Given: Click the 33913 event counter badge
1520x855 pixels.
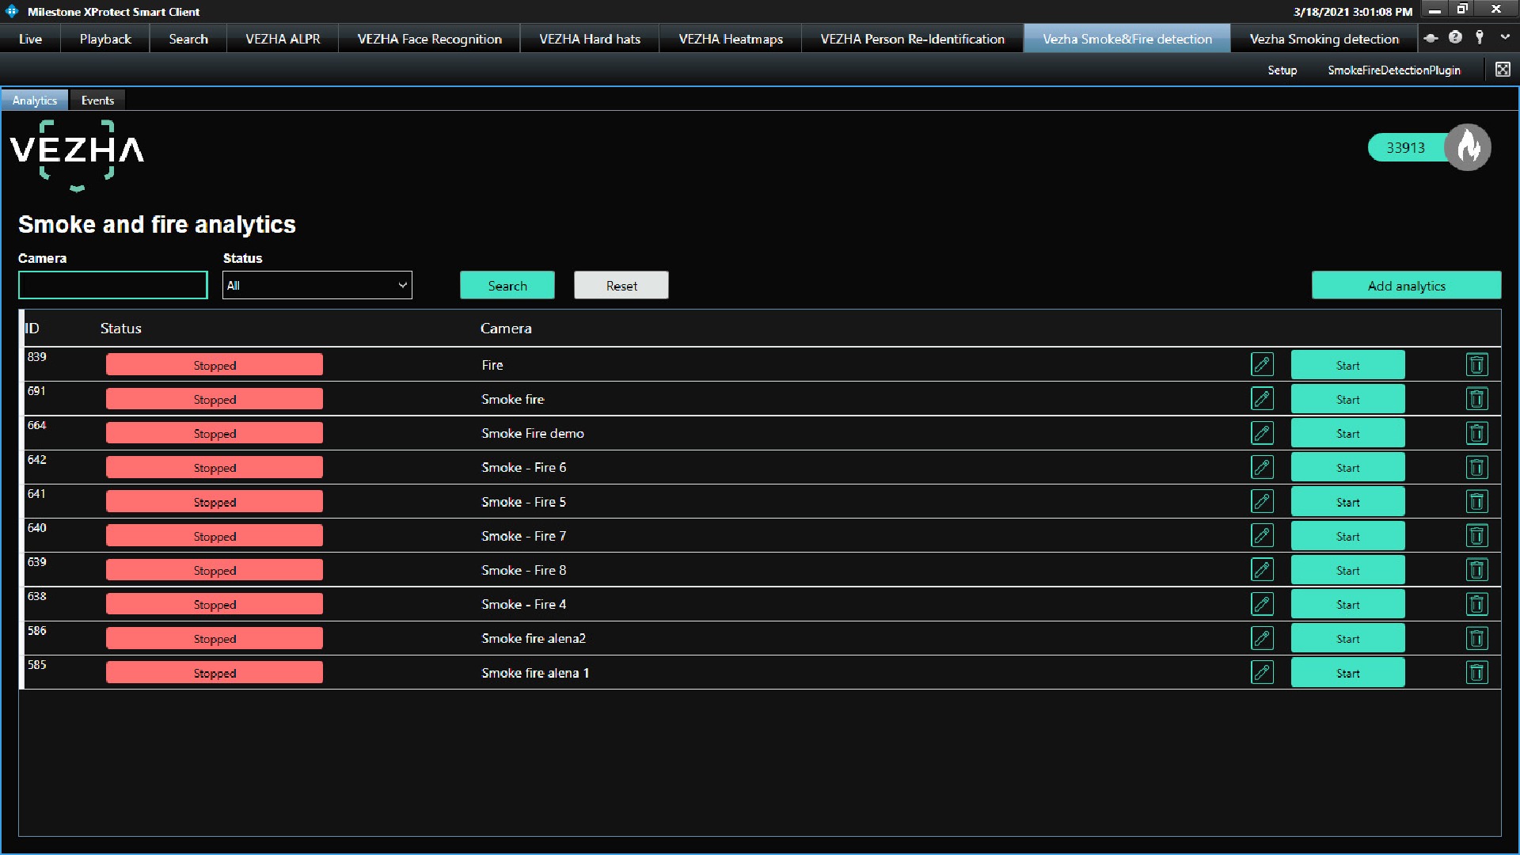Looking at the screenshot, I should coord(1405,147).
